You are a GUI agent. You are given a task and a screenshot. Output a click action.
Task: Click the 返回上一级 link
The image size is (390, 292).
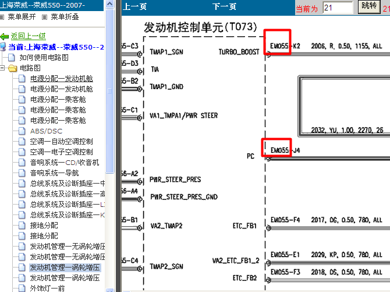(28, 36)
